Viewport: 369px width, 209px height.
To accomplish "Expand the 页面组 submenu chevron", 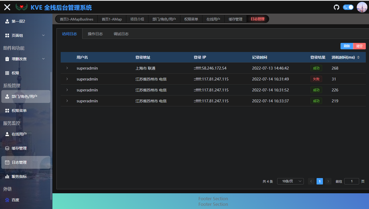I will (x=43, y=36).
